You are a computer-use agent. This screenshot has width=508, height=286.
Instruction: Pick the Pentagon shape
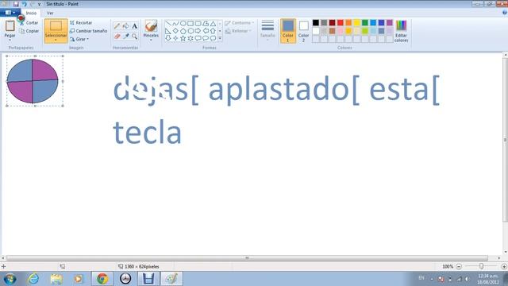coord(183,31)
